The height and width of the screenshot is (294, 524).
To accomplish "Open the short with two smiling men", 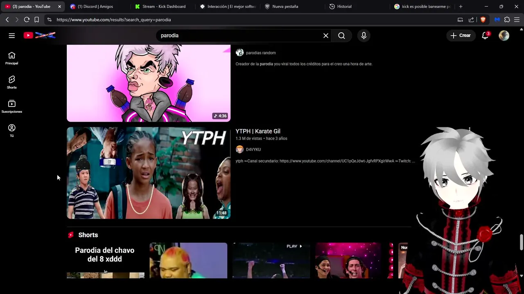I will 354,261.
